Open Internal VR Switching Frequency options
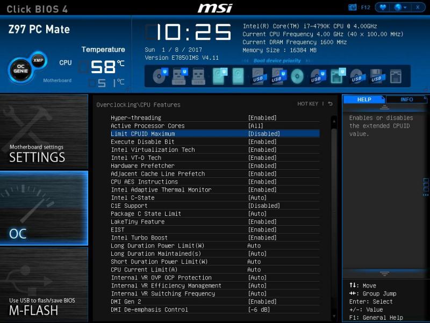This screenshot has width=430, height=323. click(214, 293)
